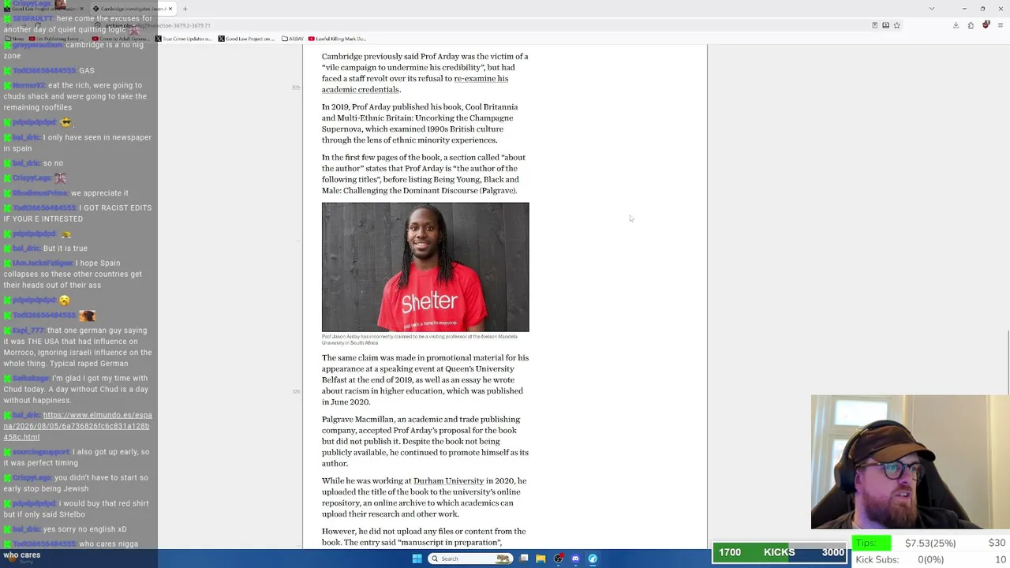Click the article caption under the photo

coord(420,339)
